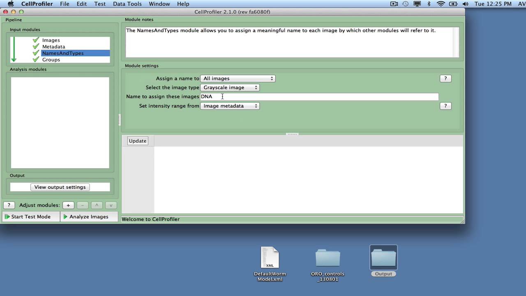Image resolution: width=526 pixels, height=296 pixels.
Task: Select the Images input module
Action: tap(51, 40)
